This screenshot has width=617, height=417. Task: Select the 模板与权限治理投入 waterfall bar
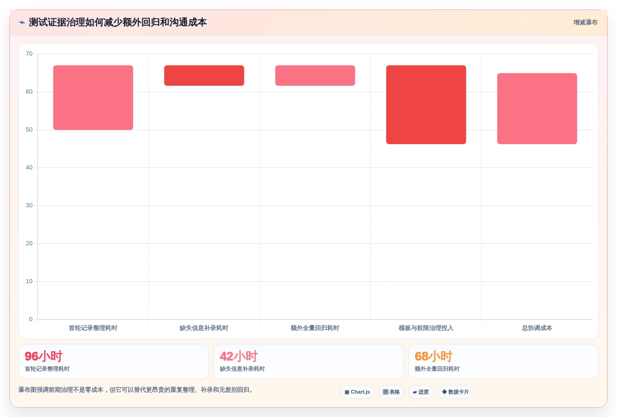click(x=426, y=105)
